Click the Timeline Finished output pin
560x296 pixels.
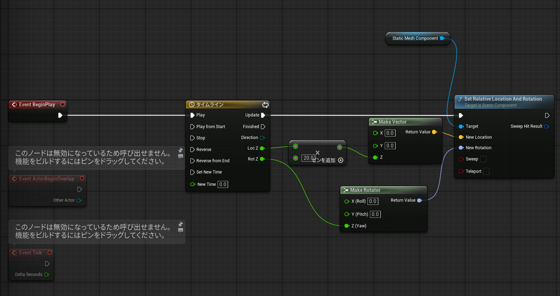point(263,127)
